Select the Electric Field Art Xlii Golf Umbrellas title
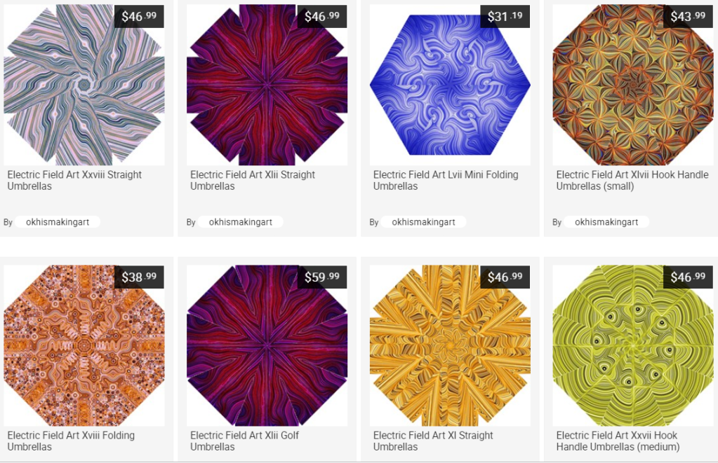Image resolution: width=718 pixels, height=463 pixels. pyautogui.click(x=244, y=441)
